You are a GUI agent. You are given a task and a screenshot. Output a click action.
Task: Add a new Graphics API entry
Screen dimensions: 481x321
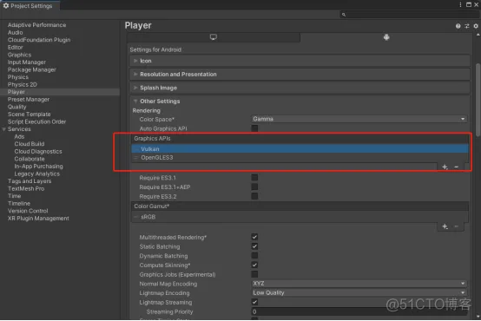click(x=445, y=167)
